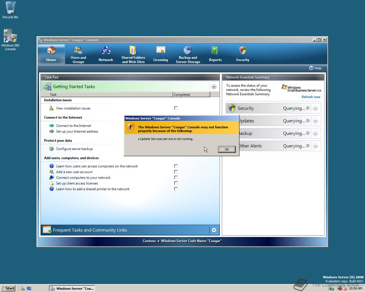The height and width of the screenshot is (292, 365).
Task: Open Shared Folders and Web Sites
Action: coord(133,54)
